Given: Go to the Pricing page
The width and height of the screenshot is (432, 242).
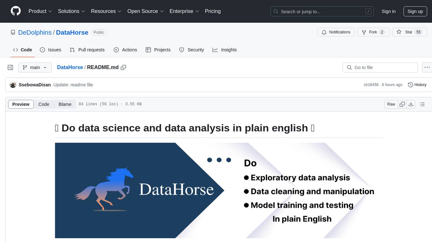Looking at the screenshot, I should point(213,11).
